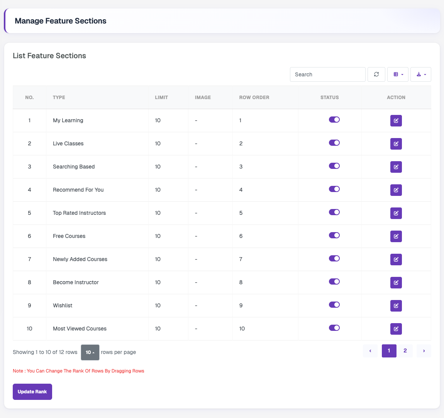This screenshot has width=444, height=418.
Task: Switch off Recommend For You status
Action: point(334,189)
